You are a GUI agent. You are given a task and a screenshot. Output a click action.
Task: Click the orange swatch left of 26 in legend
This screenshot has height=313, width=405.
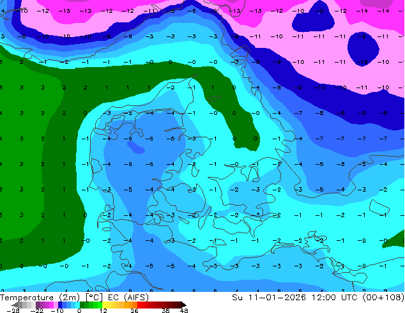[135, 305]
